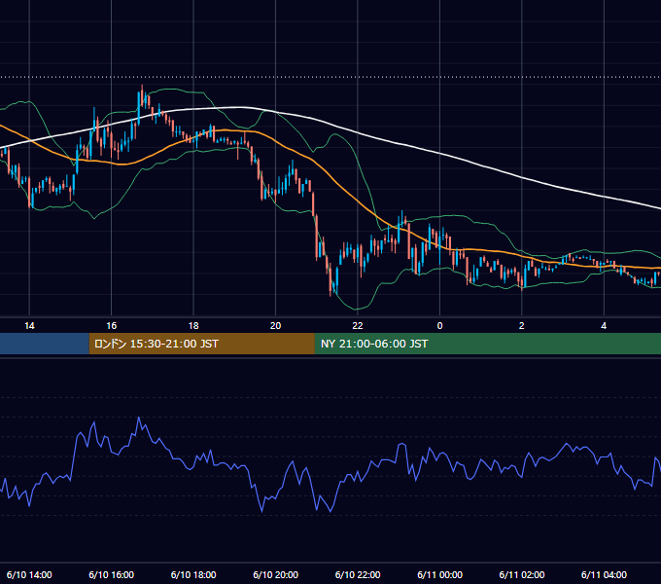Click the 2 hour label on price chart axis
Screen dimensions: 661x584
521,326
